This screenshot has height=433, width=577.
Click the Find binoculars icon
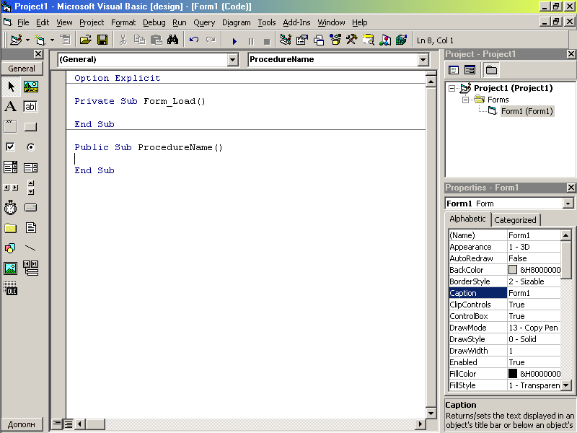point(172,40)
